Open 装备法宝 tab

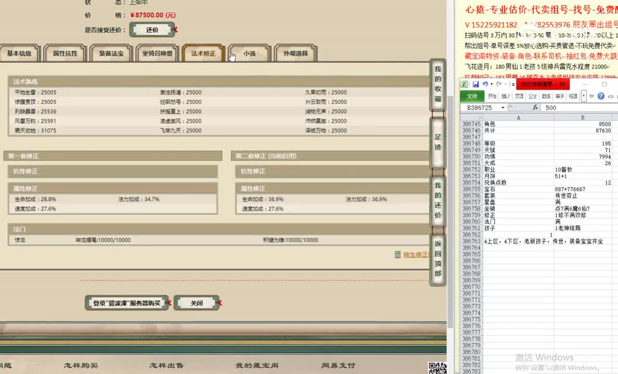point(111,53)
